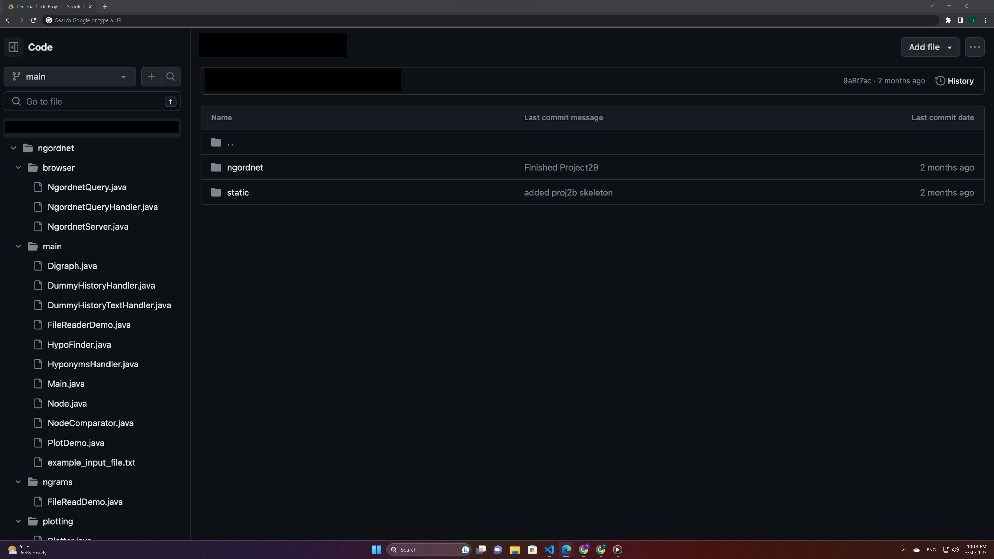Open File Explorer from the taskbar
Viewport: 994px width, 559px height.
(515, 550)
